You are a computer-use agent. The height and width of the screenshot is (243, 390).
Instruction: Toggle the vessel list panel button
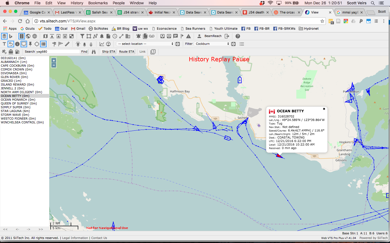[x=43, y=44]
